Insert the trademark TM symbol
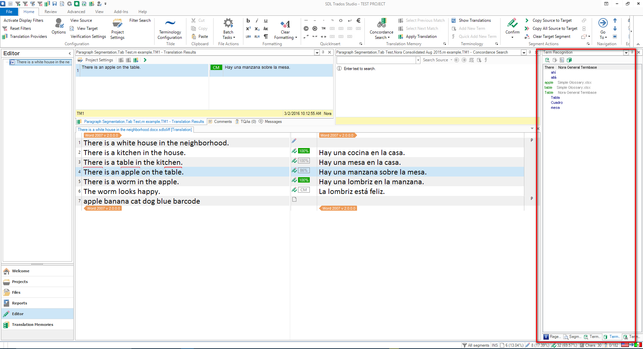643x349 pixels. pyautogui.click(x=323, y=28)
